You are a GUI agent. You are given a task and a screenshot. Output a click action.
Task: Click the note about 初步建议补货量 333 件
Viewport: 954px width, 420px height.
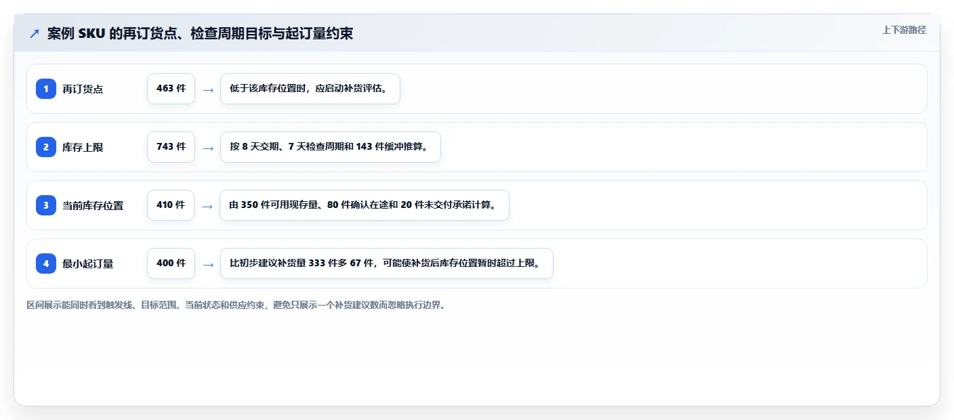[x=387, y=264]
